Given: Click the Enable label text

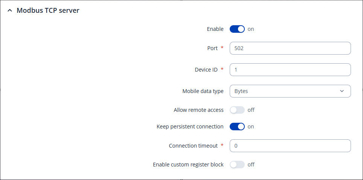Looking at the screenshot, I should pos(215,29).
